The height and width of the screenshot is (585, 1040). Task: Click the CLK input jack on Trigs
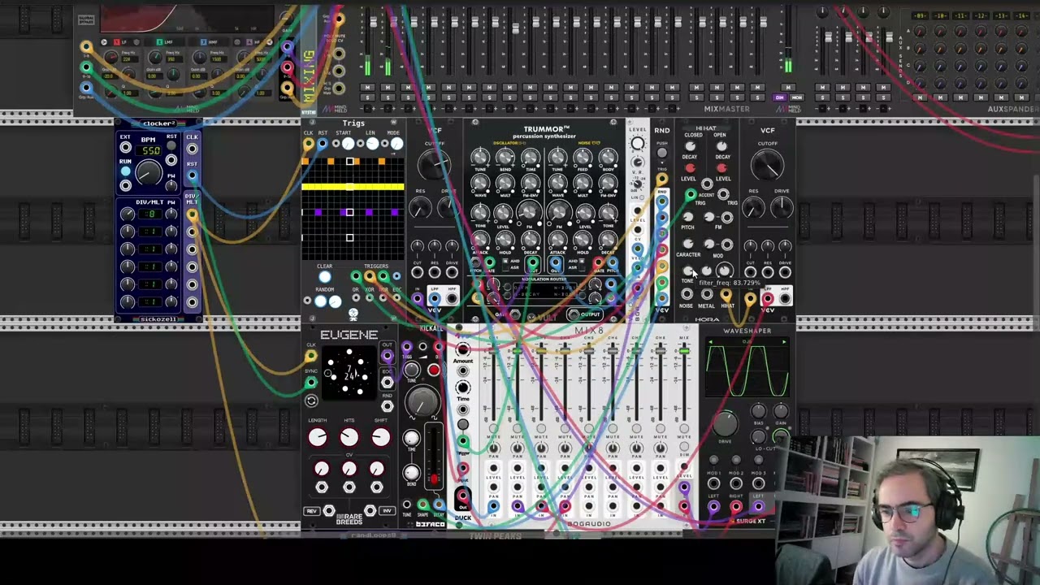click(309, 145)
